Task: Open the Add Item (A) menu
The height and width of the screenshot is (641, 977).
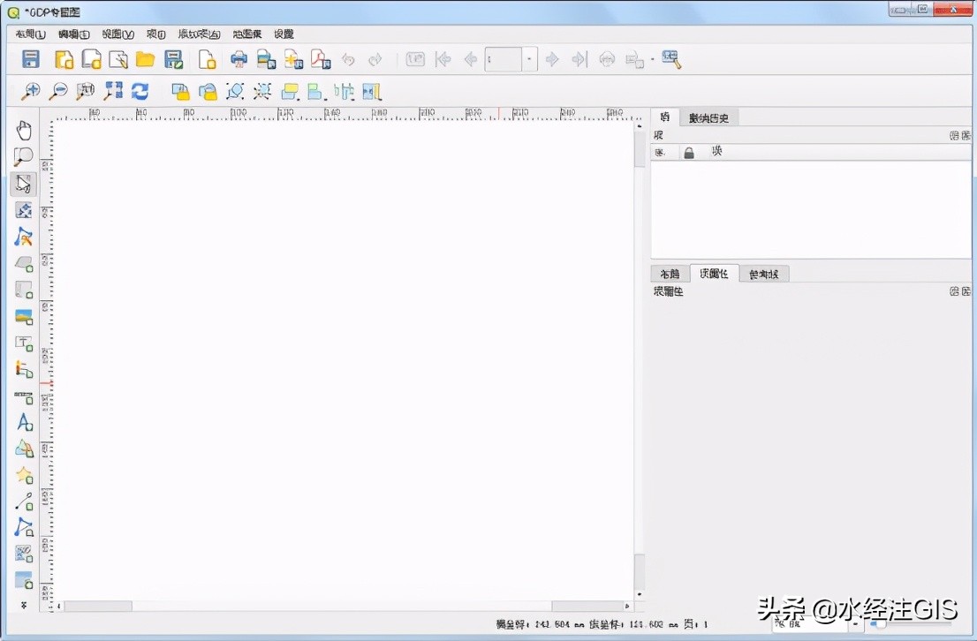Action: coord(199,34)
